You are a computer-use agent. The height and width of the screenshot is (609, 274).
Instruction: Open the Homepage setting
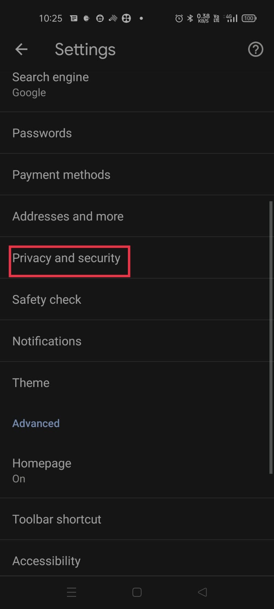point(42,470)
